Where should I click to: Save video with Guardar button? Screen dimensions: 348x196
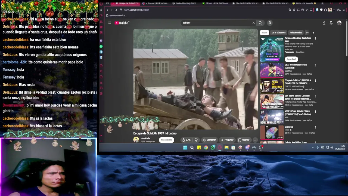[x=244, y=140]
